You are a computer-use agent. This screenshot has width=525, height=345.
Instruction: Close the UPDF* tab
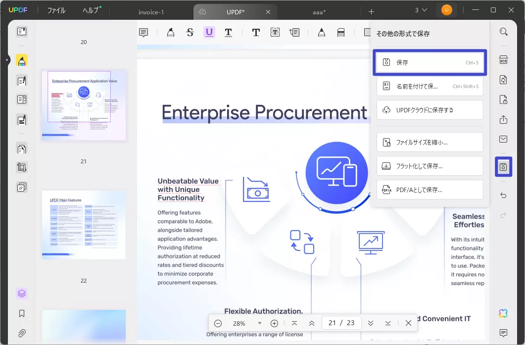(x=268, y=12)
